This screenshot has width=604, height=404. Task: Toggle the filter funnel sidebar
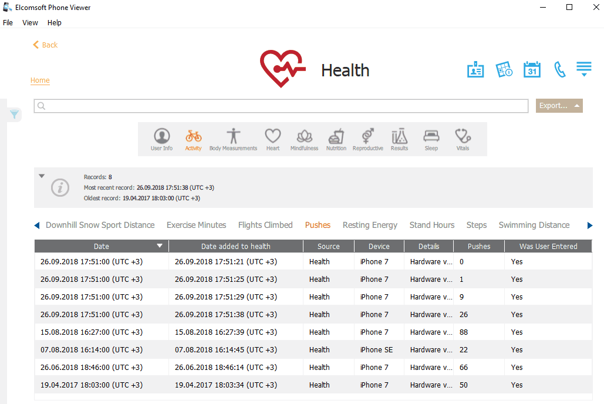coord(15,115)
